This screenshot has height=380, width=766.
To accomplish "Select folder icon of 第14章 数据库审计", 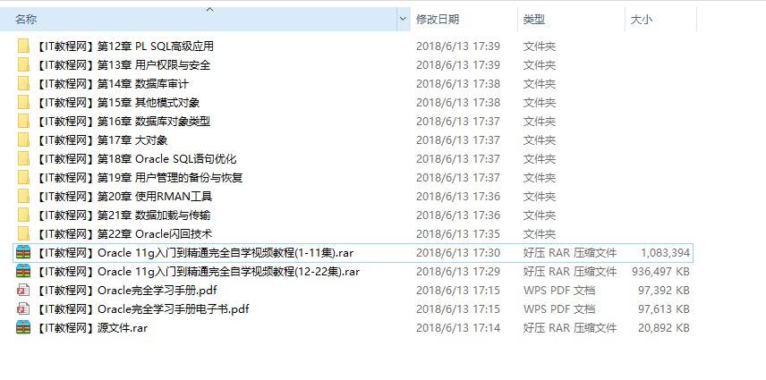I will [x=23, y=84].
